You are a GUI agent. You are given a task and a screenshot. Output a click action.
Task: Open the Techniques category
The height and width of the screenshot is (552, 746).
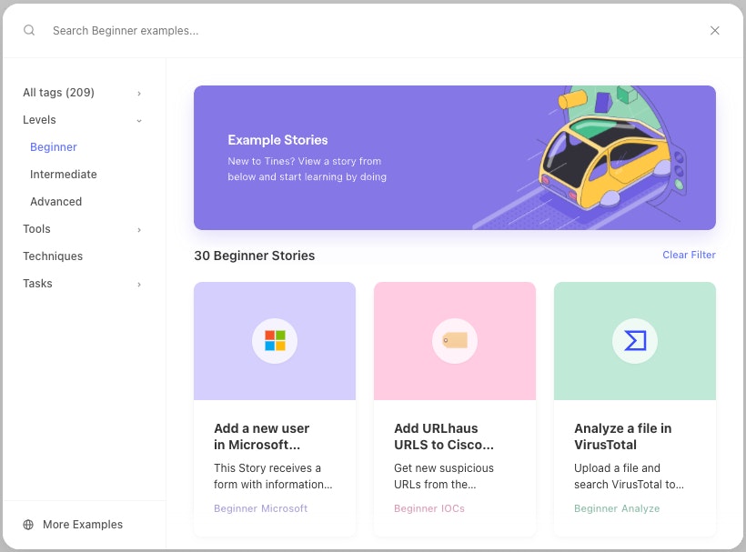[53, 256]
